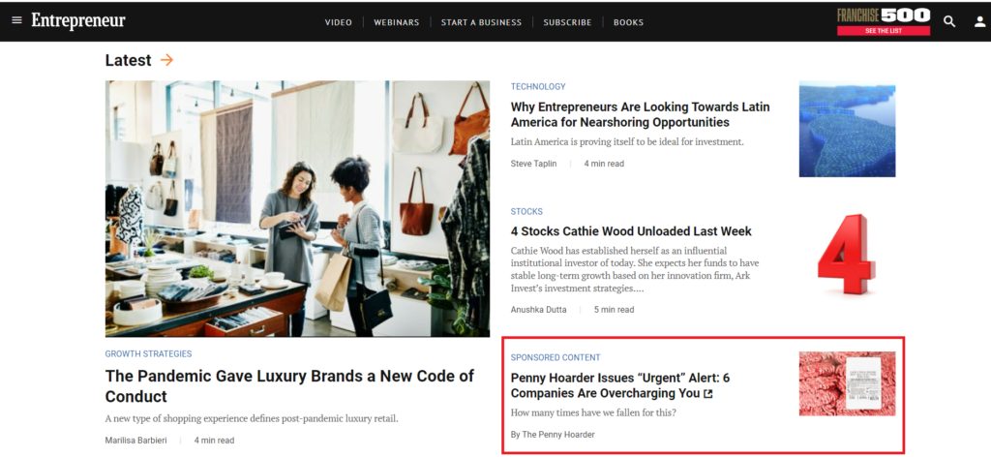The width and height of the screenshot is (991, 457).
Task: Click By The Penny Hoarder byline
Action: pos(553,435)
